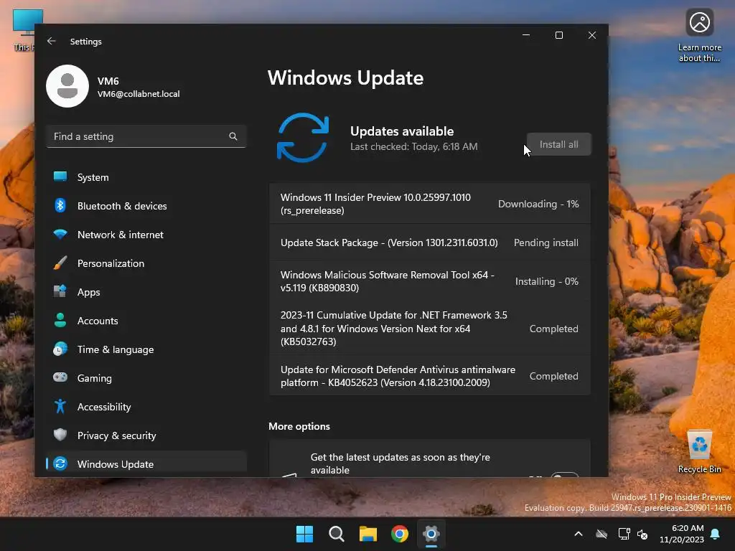Image resolution: width=735 pixels, height=551 pixels.
Task: Click Last checked: Today, 6:18 AM
Action: click(414, 146)
